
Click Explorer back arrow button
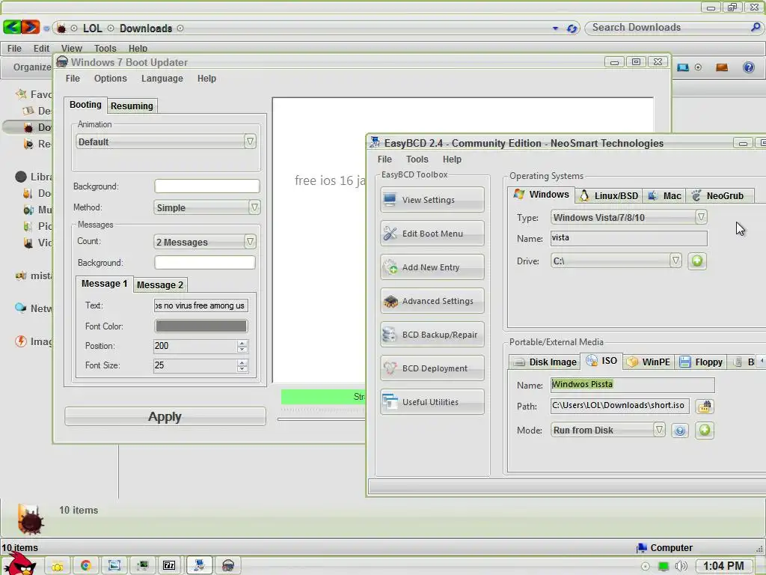pos(11,27)
